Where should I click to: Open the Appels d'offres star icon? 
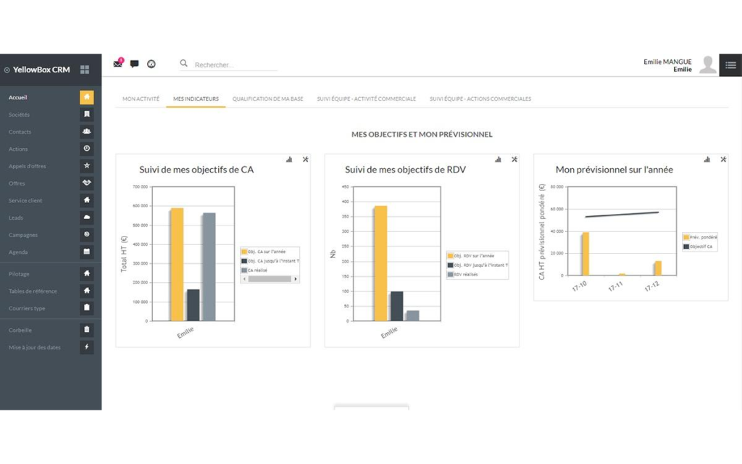coord(87,166)
